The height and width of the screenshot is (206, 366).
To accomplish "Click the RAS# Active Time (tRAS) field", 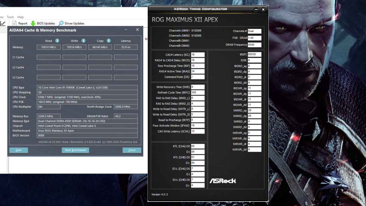I will point(198,71).
